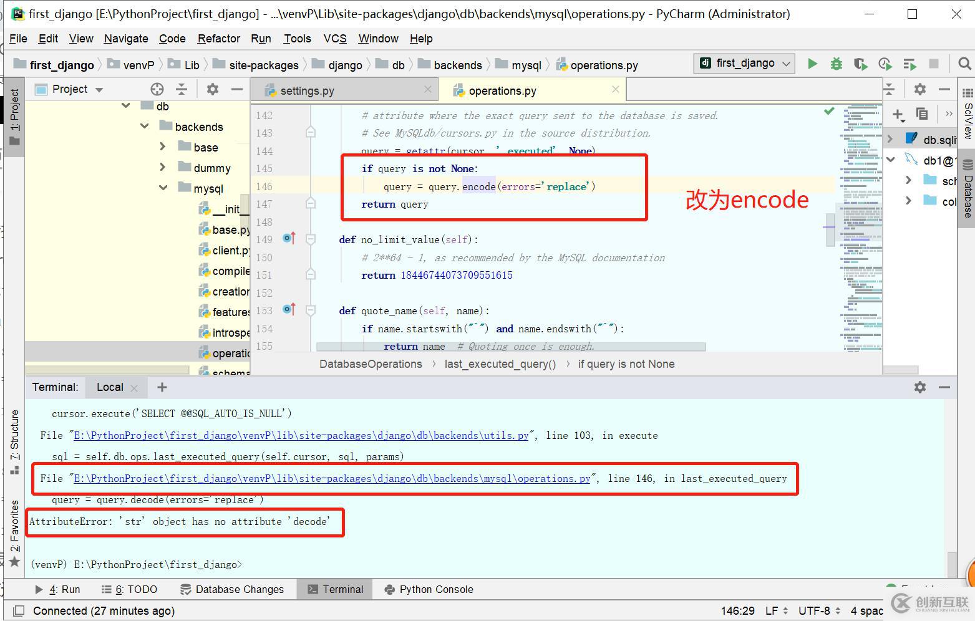
Task: Collapse the db folder
Action: 126,106
